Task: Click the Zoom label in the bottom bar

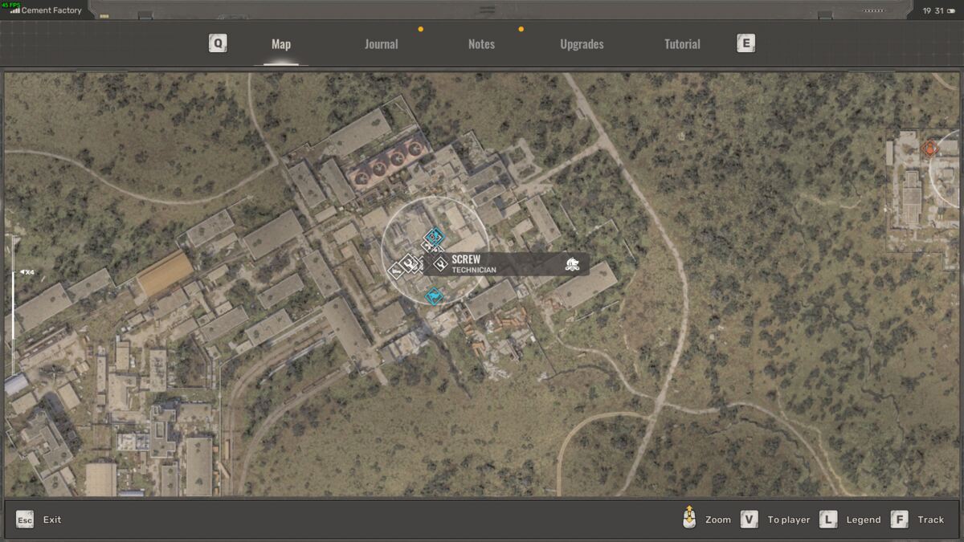Action: pyautogui.click(x=718, y=520)
